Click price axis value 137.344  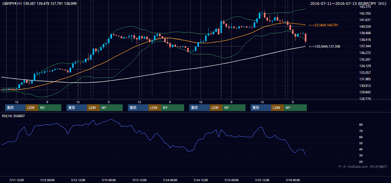[365, 46]
